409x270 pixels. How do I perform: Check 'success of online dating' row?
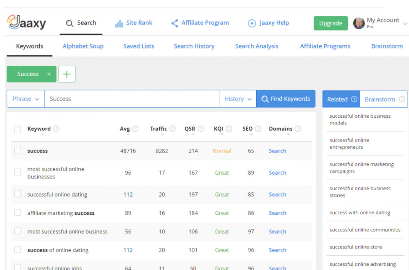[x=18, y=250]
